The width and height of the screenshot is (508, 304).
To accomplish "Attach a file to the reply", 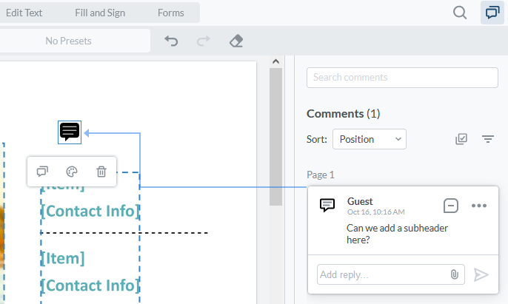I will [455, 274].
